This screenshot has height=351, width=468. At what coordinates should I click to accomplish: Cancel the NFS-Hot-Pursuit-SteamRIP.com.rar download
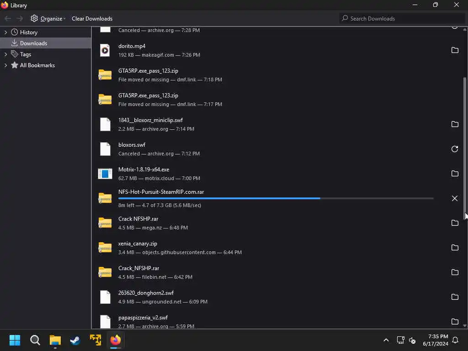point(455,198)
